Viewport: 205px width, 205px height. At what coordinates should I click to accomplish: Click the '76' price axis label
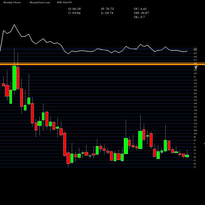(195, 150)
